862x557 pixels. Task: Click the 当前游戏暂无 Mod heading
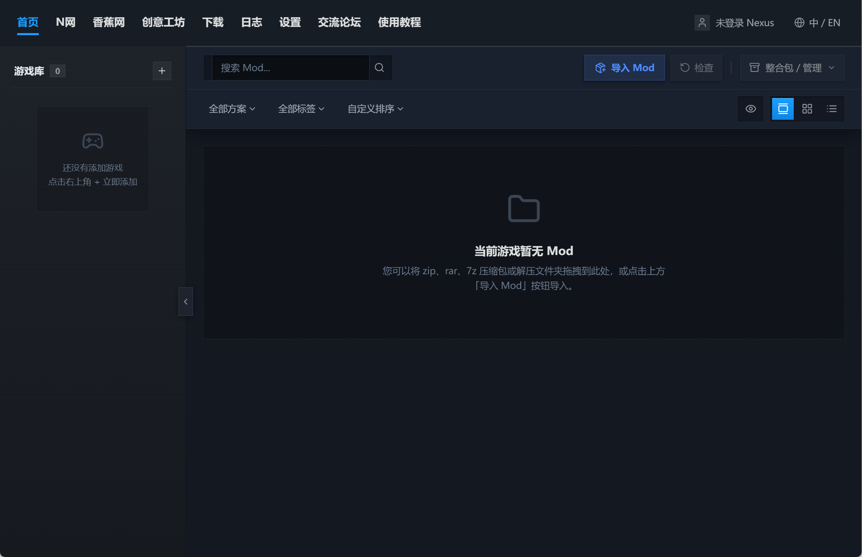(524, 251)
